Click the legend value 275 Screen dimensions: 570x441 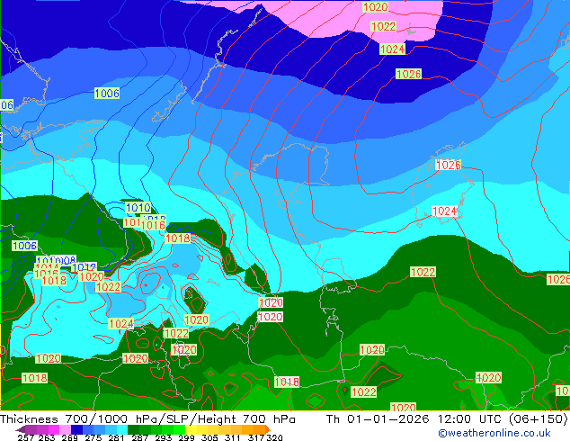coord(94,437)
